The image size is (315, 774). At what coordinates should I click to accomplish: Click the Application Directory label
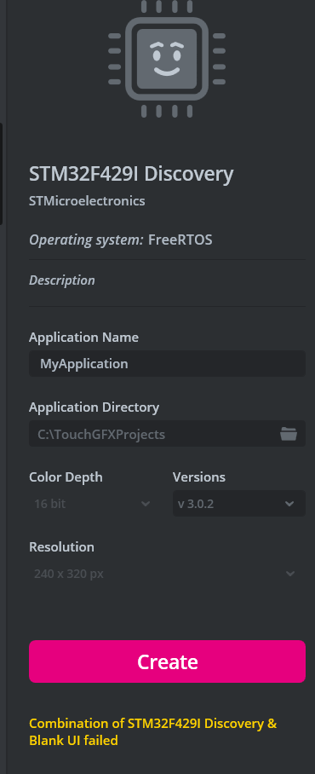coord(94,407)
